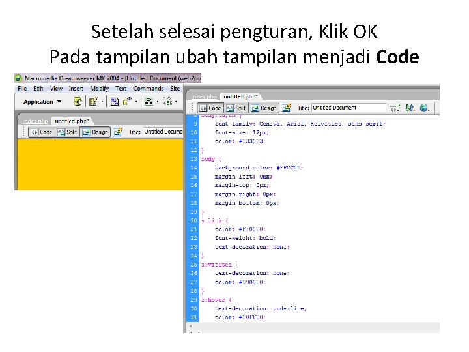Click the Preview in Browser globe icon
Image resolution: width=469 pixels, height=352 pixels.
pos(425,108)
